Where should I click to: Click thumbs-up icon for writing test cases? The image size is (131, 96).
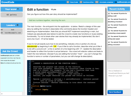[x=109, y=36]
